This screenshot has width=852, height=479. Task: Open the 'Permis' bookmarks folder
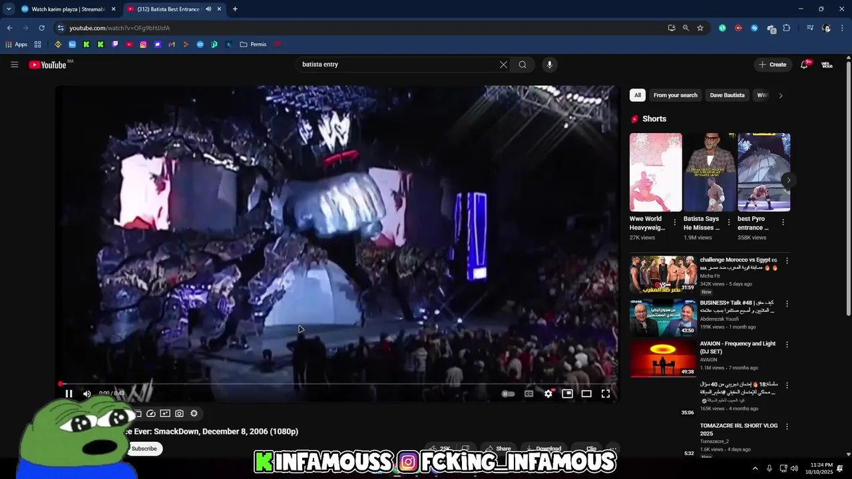[253, 45]
